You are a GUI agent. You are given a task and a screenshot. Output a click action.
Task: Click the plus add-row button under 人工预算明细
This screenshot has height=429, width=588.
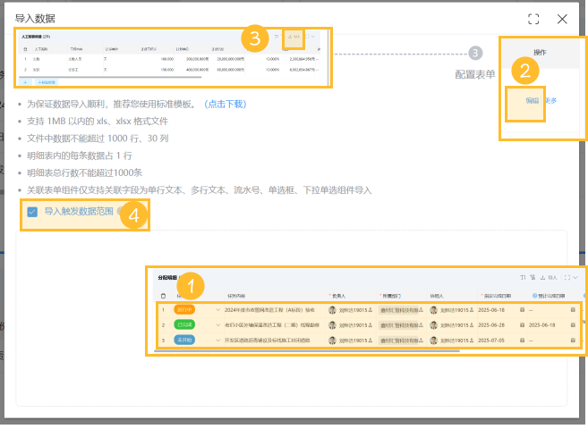click(x=25, y=82)
